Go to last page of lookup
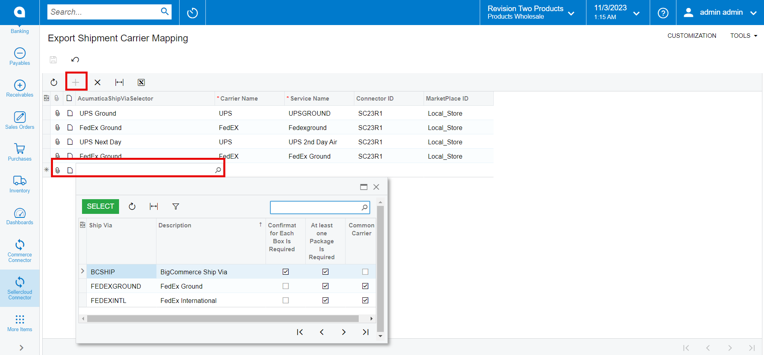The height and width of the screenshot is (355, 764). [365, 332]
